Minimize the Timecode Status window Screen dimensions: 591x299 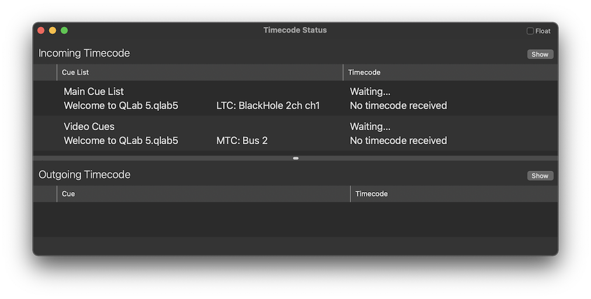pos(53,30)
